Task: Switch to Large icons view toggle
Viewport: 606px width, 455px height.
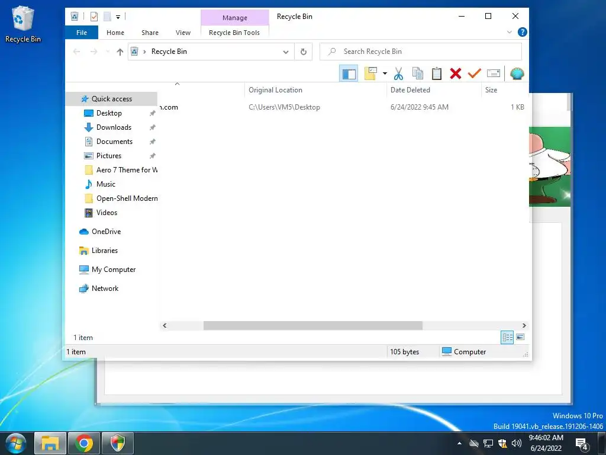Action: (x=520, y=337)
